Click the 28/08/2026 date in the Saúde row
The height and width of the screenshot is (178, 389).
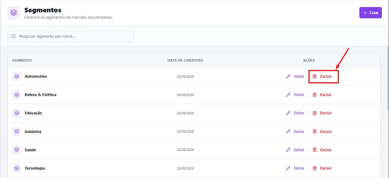pyautogui.click(x=185, y=150)
